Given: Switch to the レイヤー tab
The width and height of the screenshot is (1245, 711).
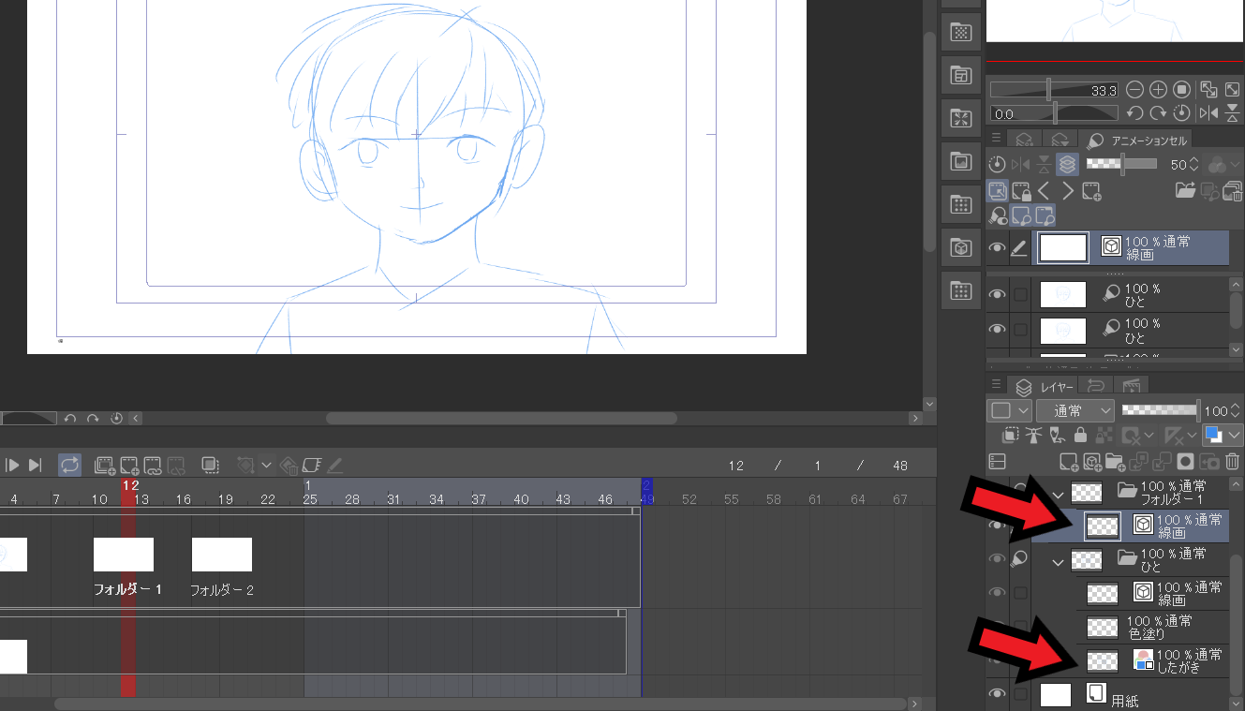Looking at the screenshot, I should 1042,387.
